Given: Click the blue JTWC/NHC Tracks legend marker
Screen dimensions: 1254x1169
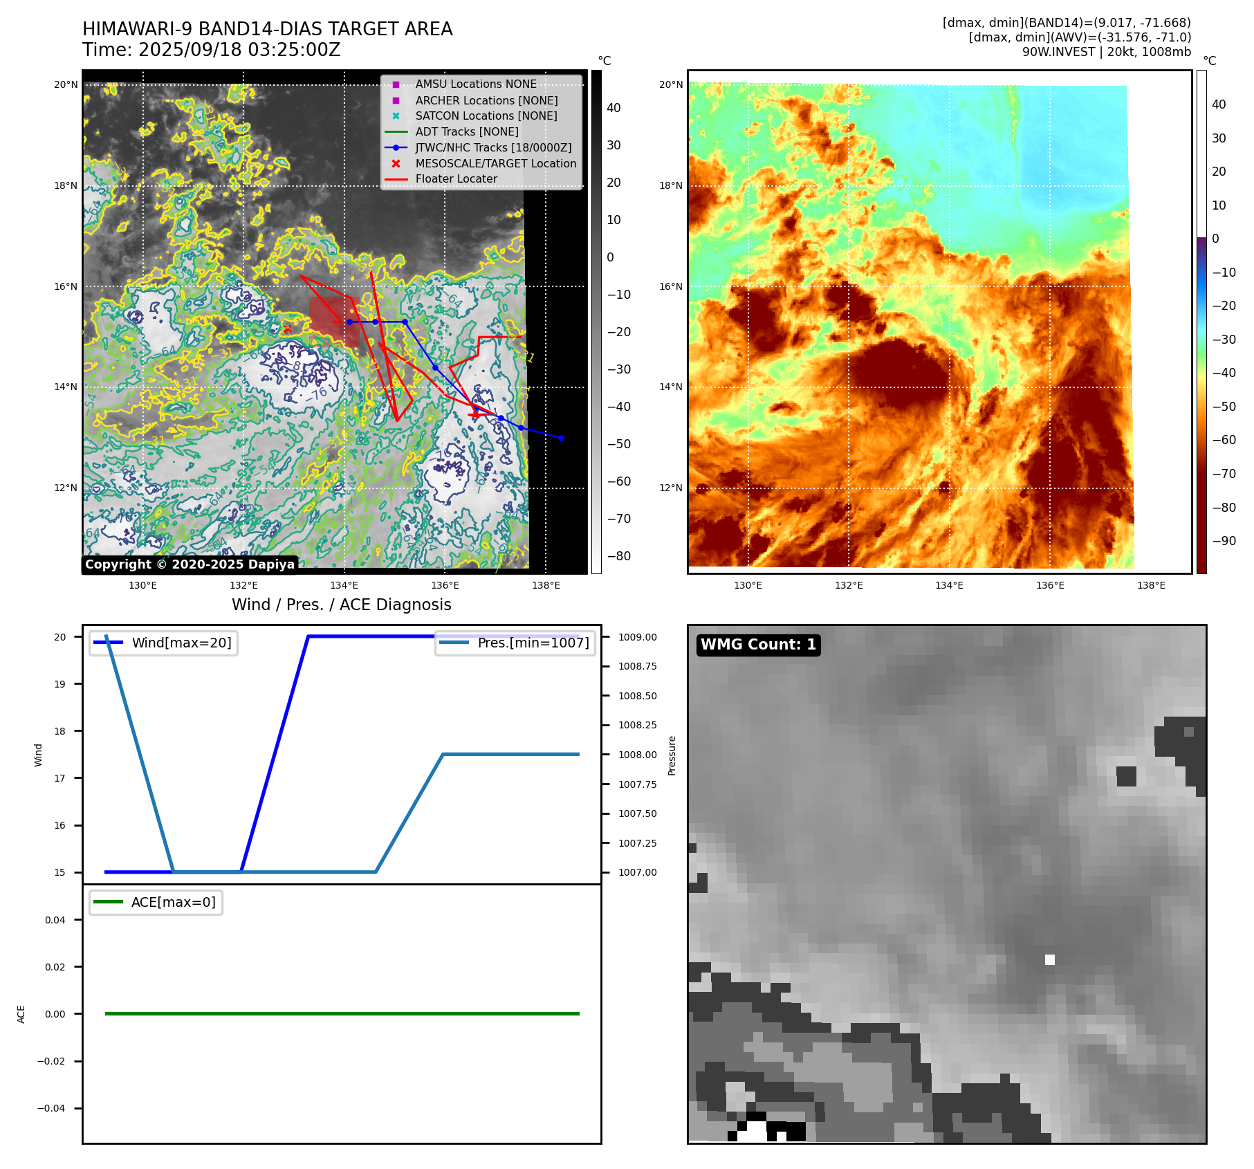Looking at the screenshot, I should [x=396, y=147].
